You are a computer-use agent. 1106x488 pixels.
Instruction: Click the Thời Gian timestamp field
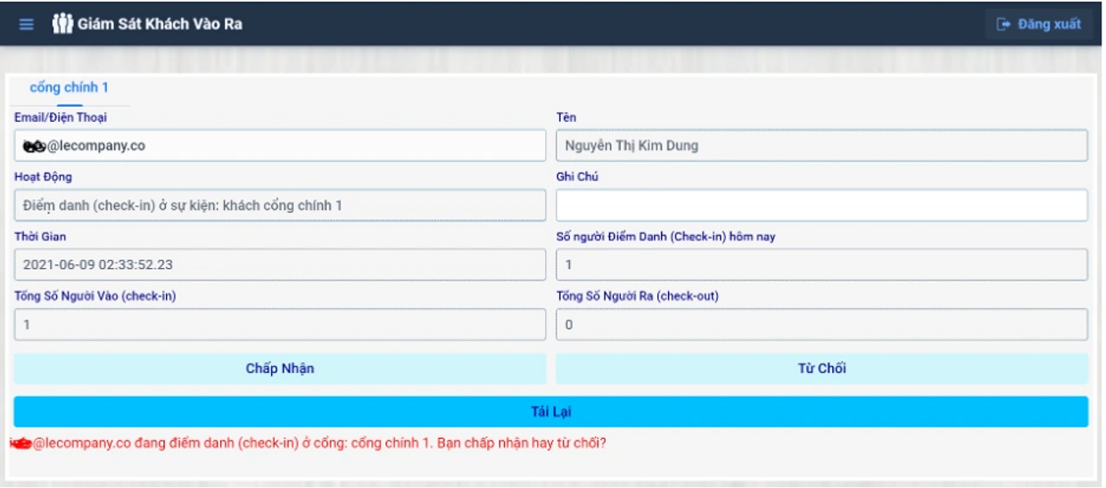[x=279, y=265]
